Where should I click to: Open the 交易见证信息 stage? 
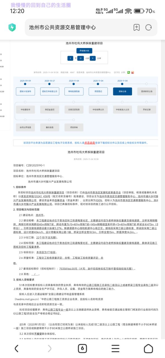click(74, 110)
